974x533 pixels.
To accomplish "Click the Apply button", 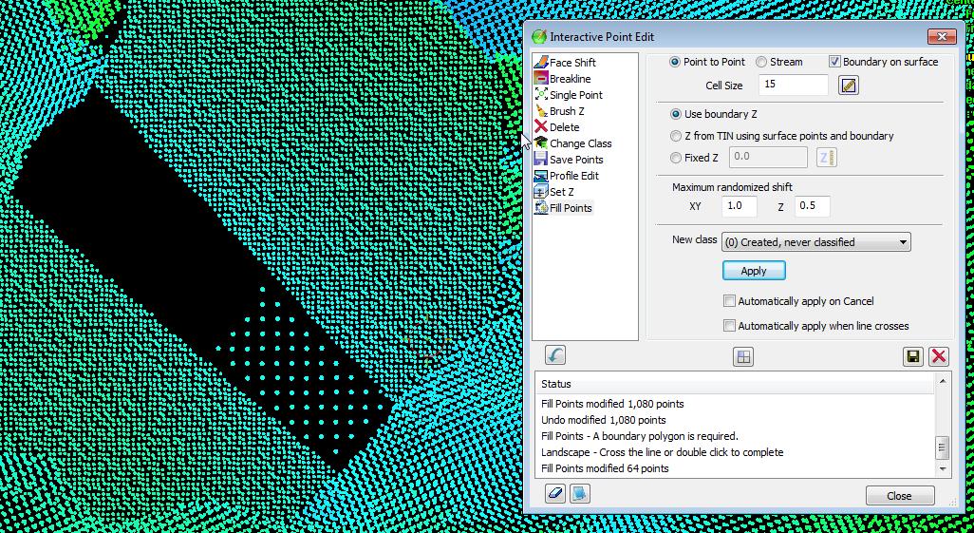I will click(754, 271).
